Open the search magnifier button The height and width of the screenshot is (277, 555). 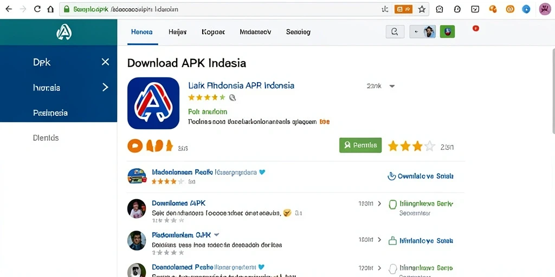pyautogui.click(x=395, y=32)
